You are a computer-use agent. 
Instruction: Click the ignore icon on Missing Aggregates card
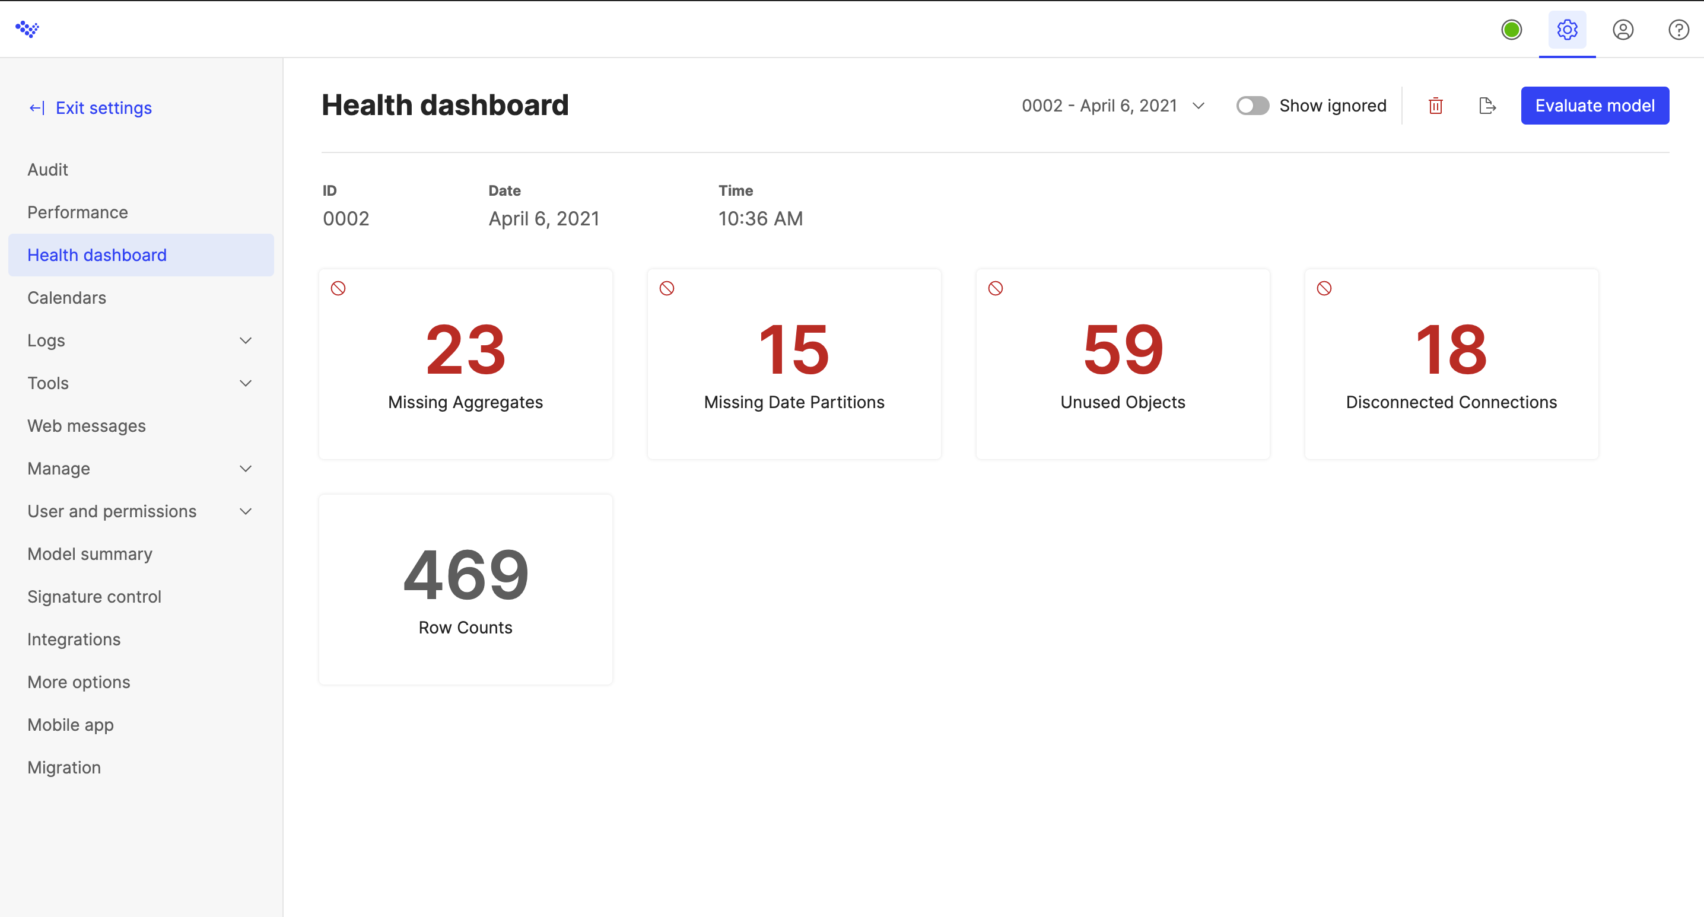[339, 288]
